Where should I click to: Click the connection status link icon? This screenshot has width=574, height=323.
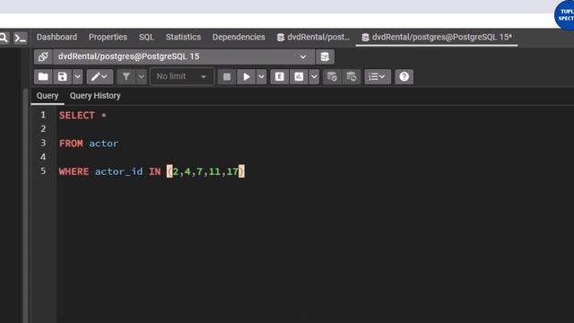click(43, 57)
